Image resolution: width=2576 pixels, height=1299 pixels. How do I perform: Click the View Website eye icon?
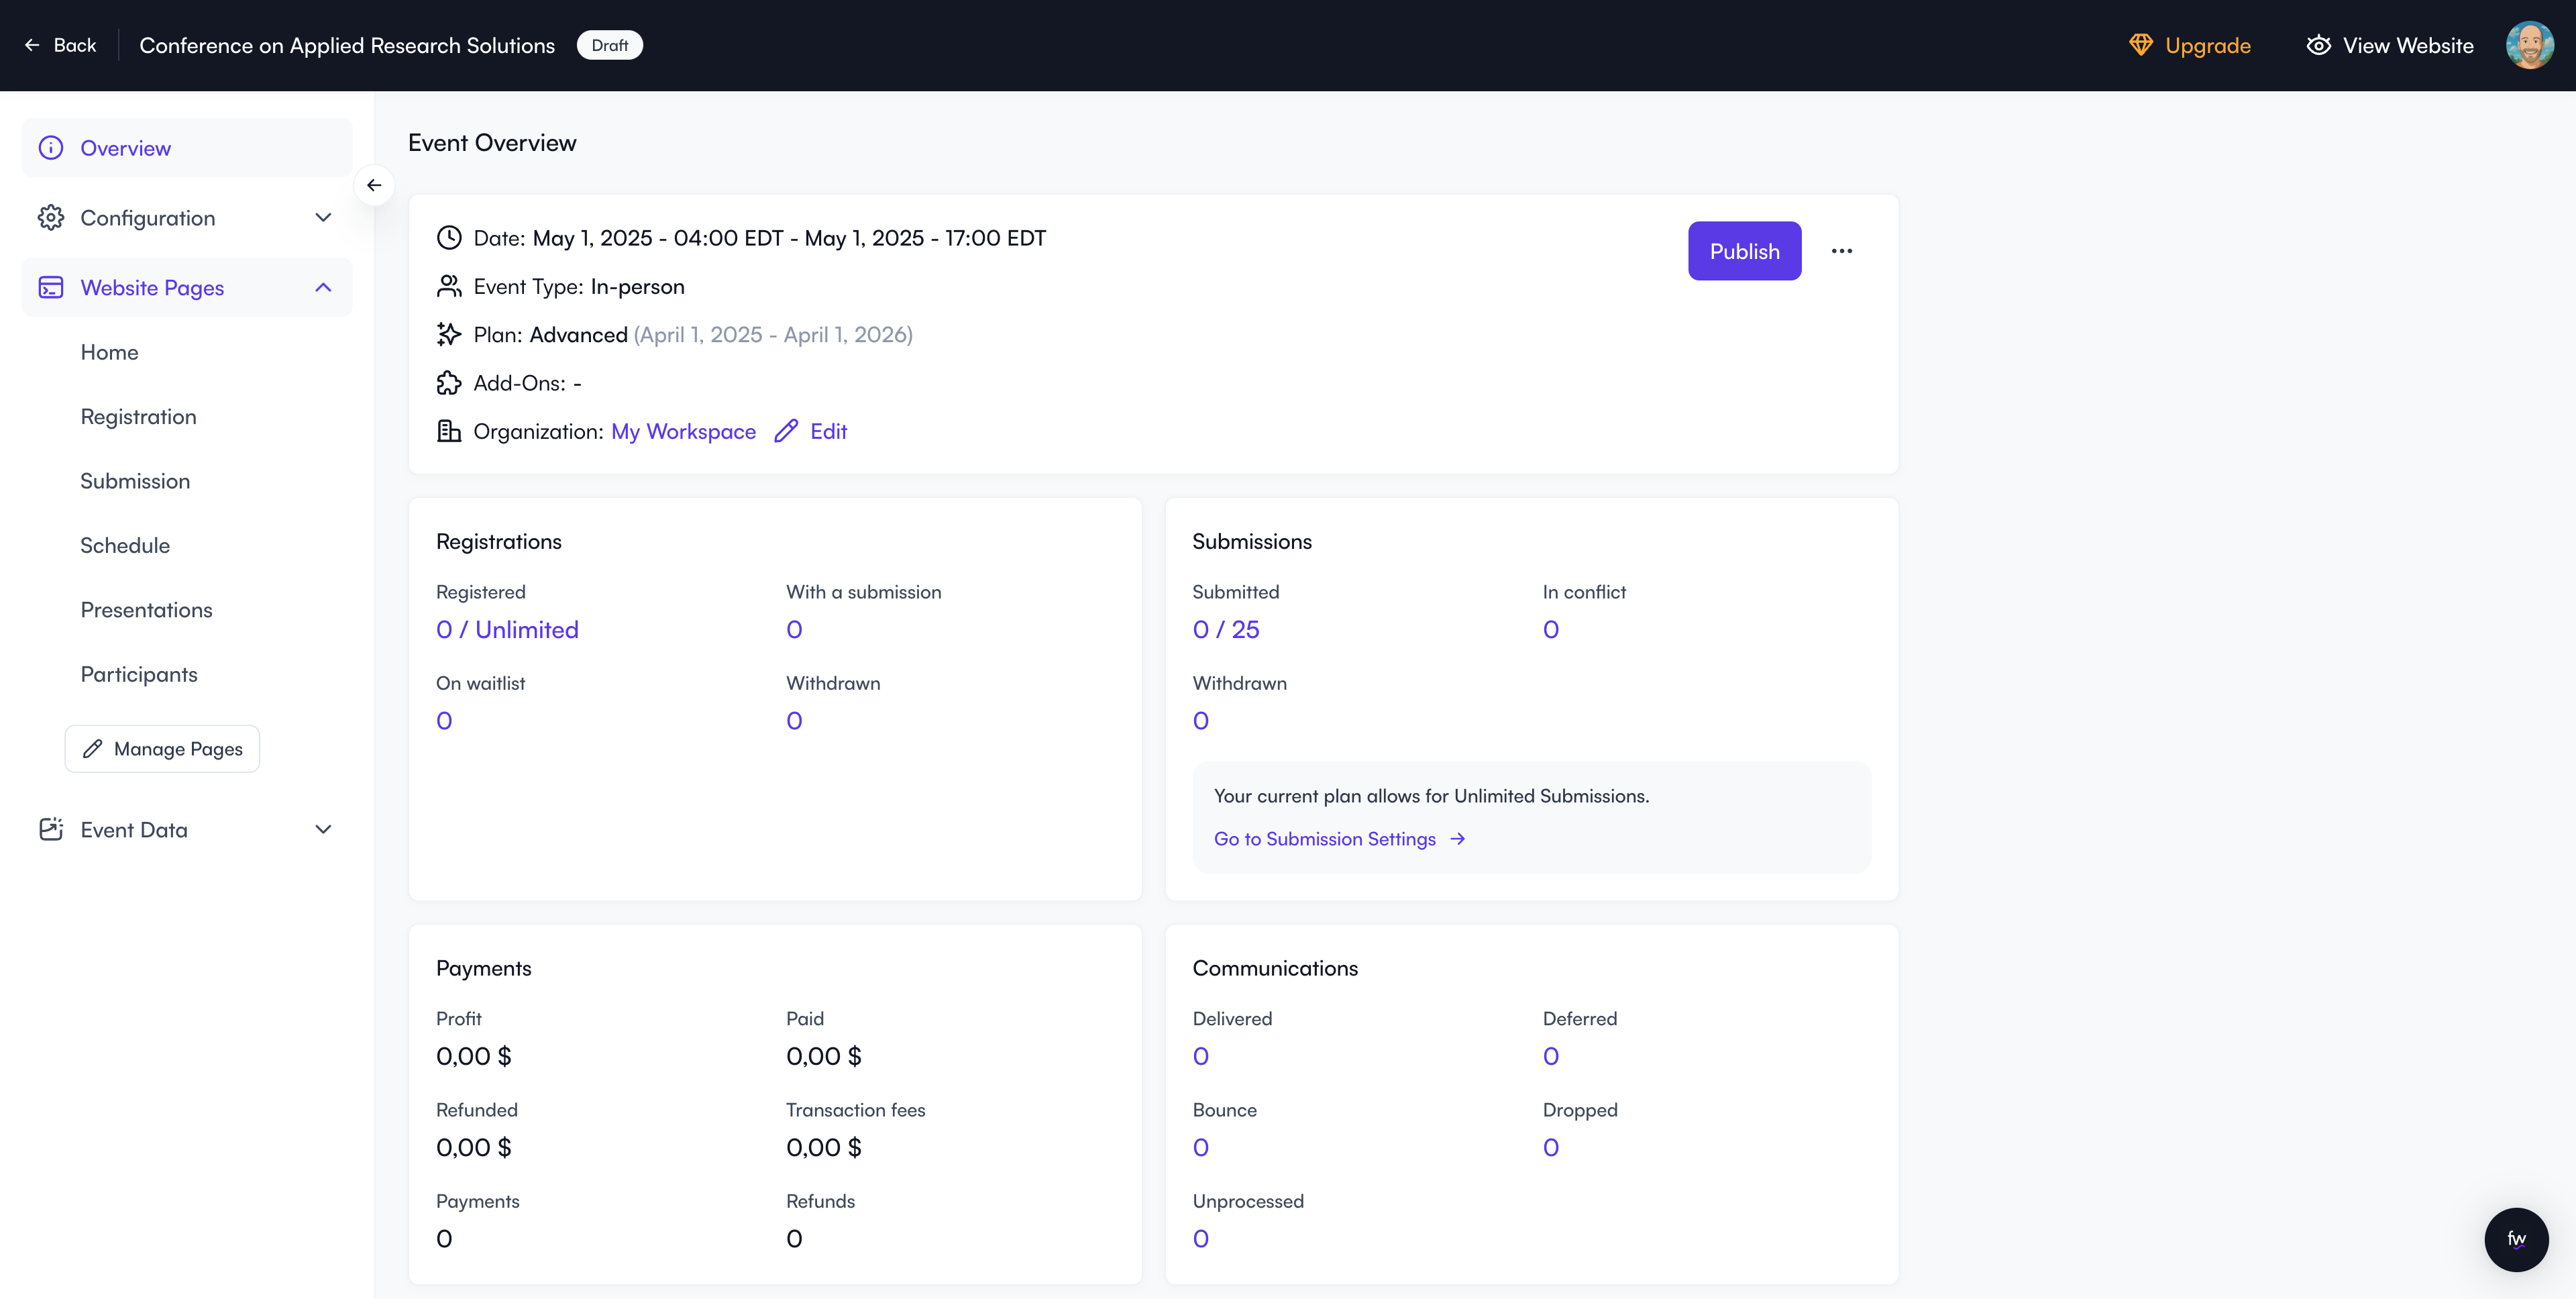(x=2318, y=45)
